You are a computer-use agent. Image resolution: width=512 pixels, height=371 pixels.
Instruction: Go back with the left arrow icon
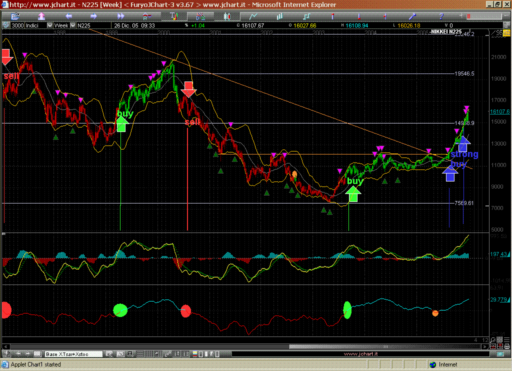(x=69, y=15)
